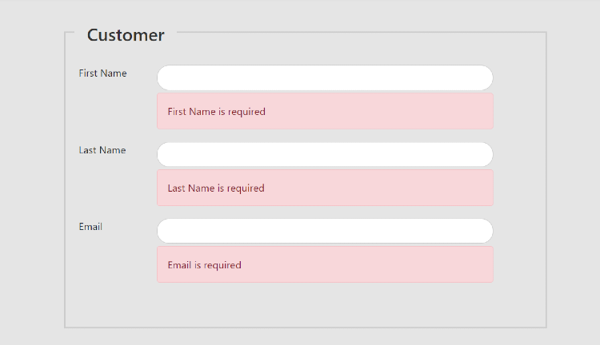
Task: Place cursor in the empty Last Name box
Action: (x=325, y=154)
